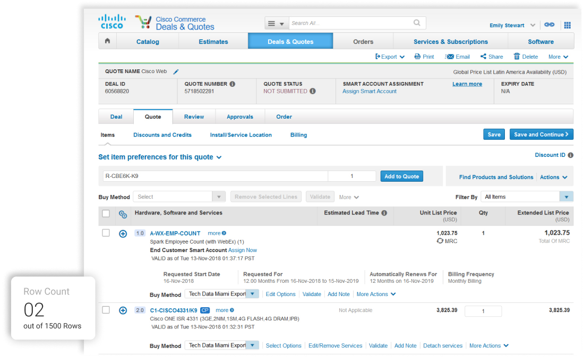
Task: Click the R-CBE6K-K9 product input field
Action: coord(215,176)
